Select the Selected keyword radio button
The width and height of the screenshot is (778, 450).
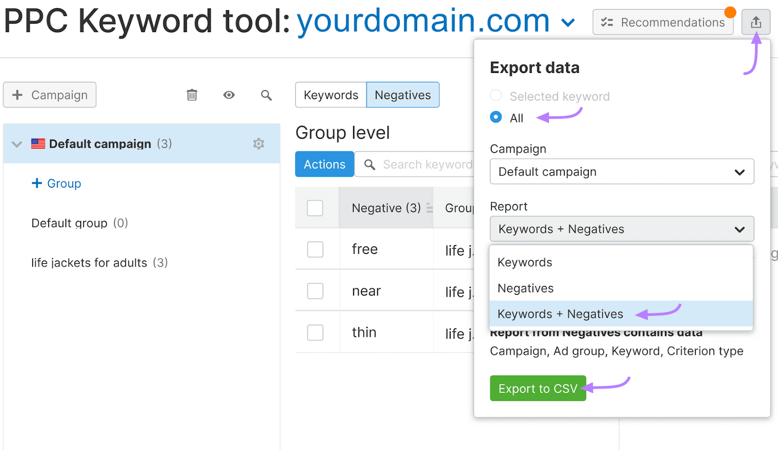496,95
